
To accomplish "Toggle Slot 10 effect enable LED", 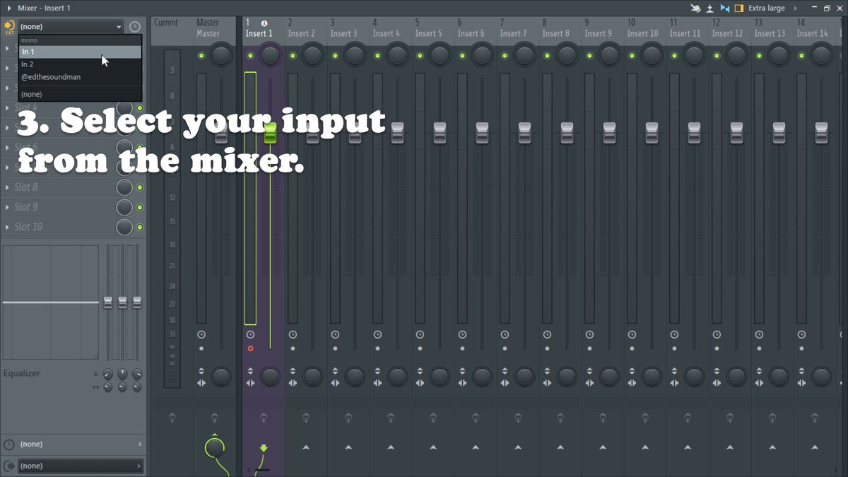I will coord(140,227).
